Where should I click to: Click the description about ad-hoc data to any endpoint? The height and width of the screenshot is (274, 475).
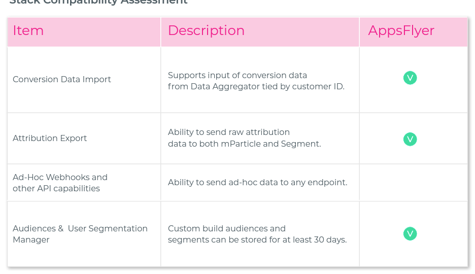(x=257, y=182)
